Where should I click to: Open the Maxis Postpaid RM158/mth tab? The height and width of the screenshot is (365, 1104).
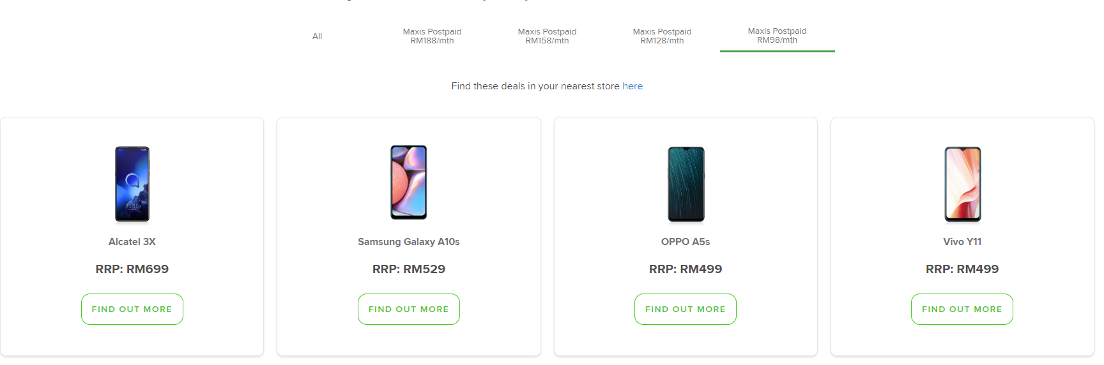pos(547,36)
